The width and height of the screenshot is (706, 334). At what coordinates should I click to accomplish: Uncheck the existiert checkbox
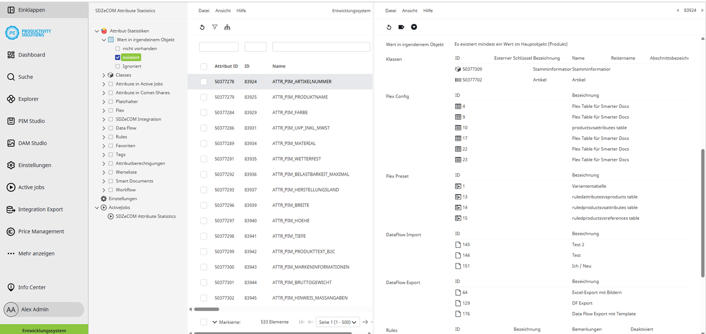(117, 57)
